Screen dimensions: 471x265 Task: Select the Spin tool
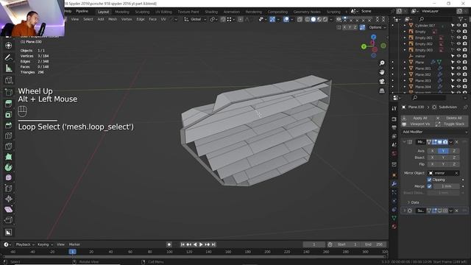9,167
